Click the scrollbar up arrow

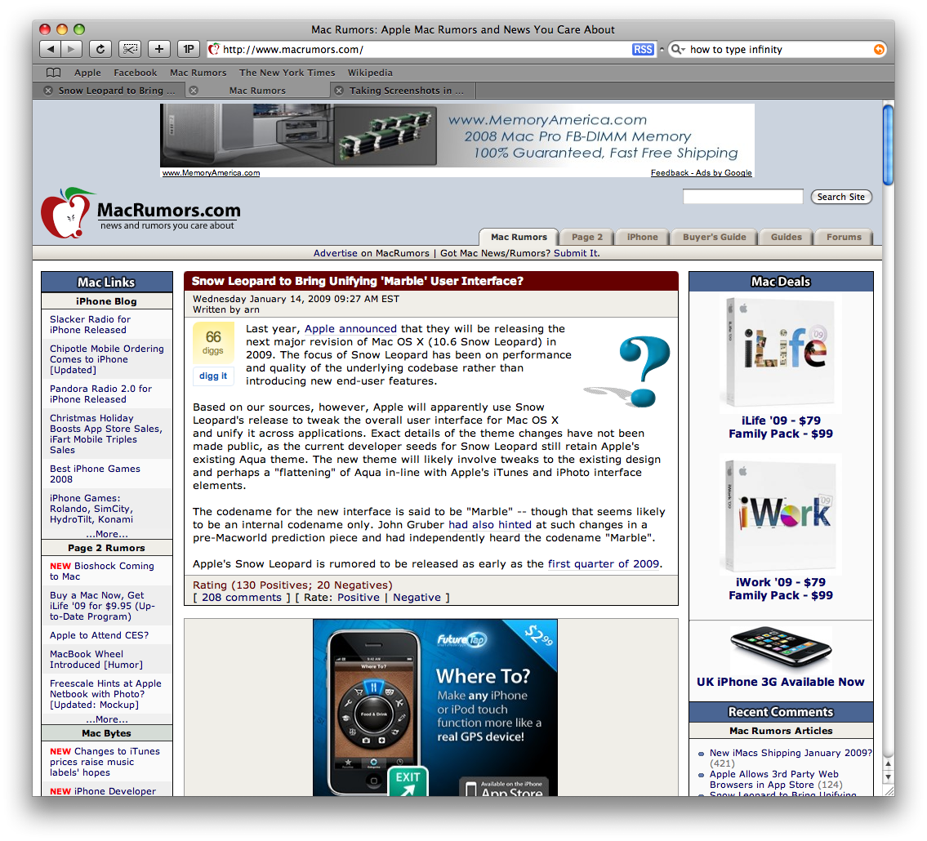pos(888,763)
